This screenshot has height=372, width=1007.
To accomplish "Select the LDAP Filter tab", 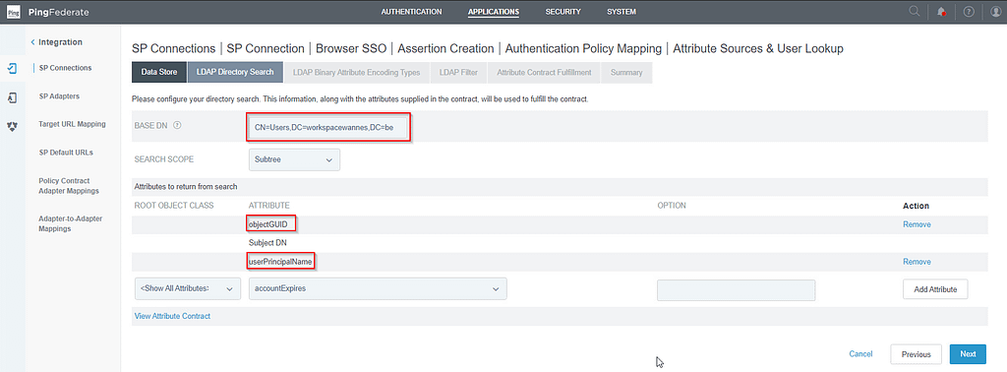I will click(x=458, y=73).
